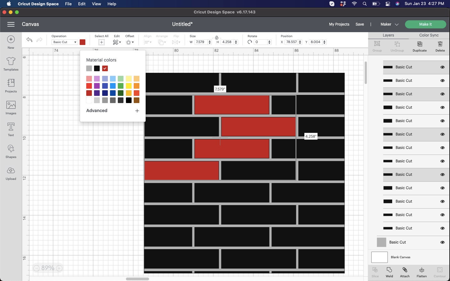Switch to the Color Sync tab
Viewport: 450px width, 281px height.
pyautogui.click(x=428, y=35)
